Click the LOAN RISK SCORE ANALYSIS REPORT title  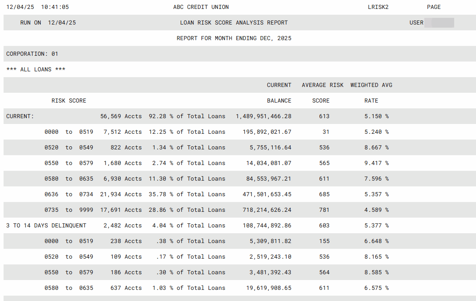tap(234, 23)
